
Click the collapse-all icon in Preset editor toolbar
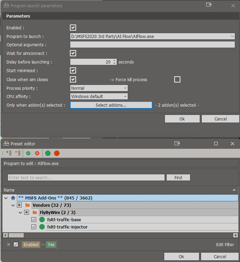click(x=18, y=153)
